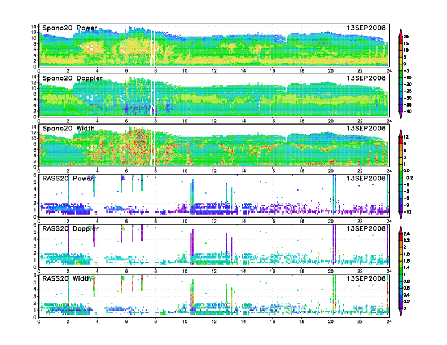
Task: Click altitude 6 tick on RASS20 Power axis
Action: [35, 175]
